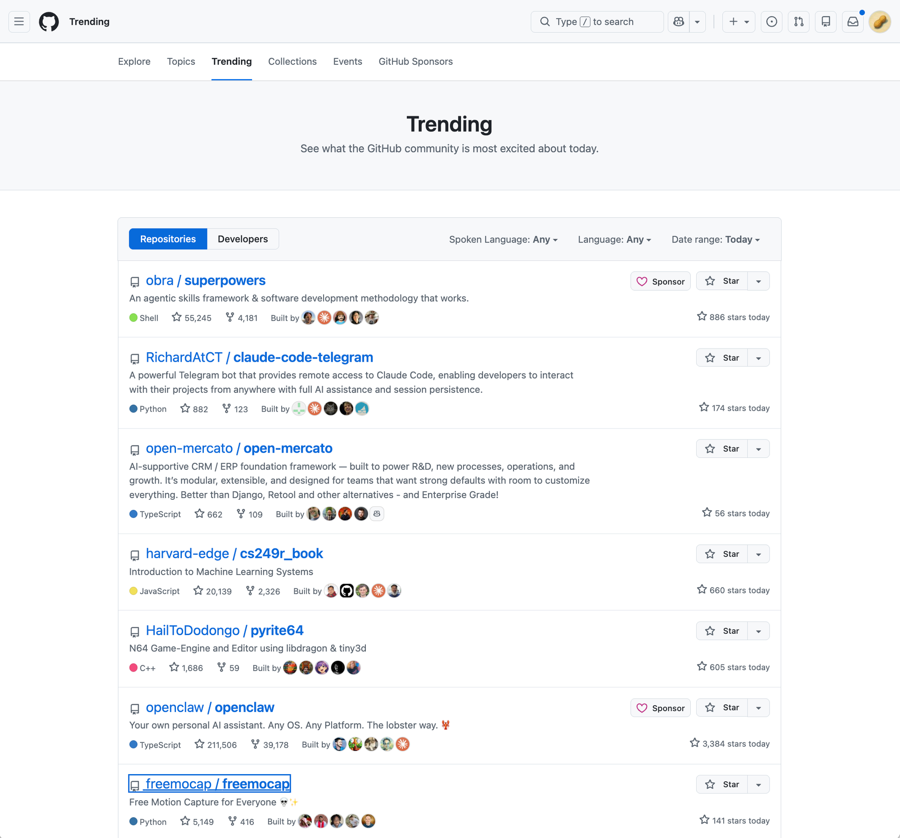This screenshot has height=838, width=900.
Task: Open the Repositories icon in header
Action: click(826, 22)
